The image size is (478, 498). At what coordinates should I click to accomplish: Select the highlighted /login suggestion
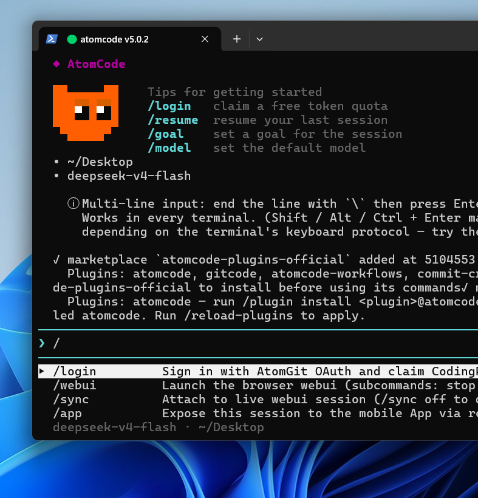(x=258, y=371)
